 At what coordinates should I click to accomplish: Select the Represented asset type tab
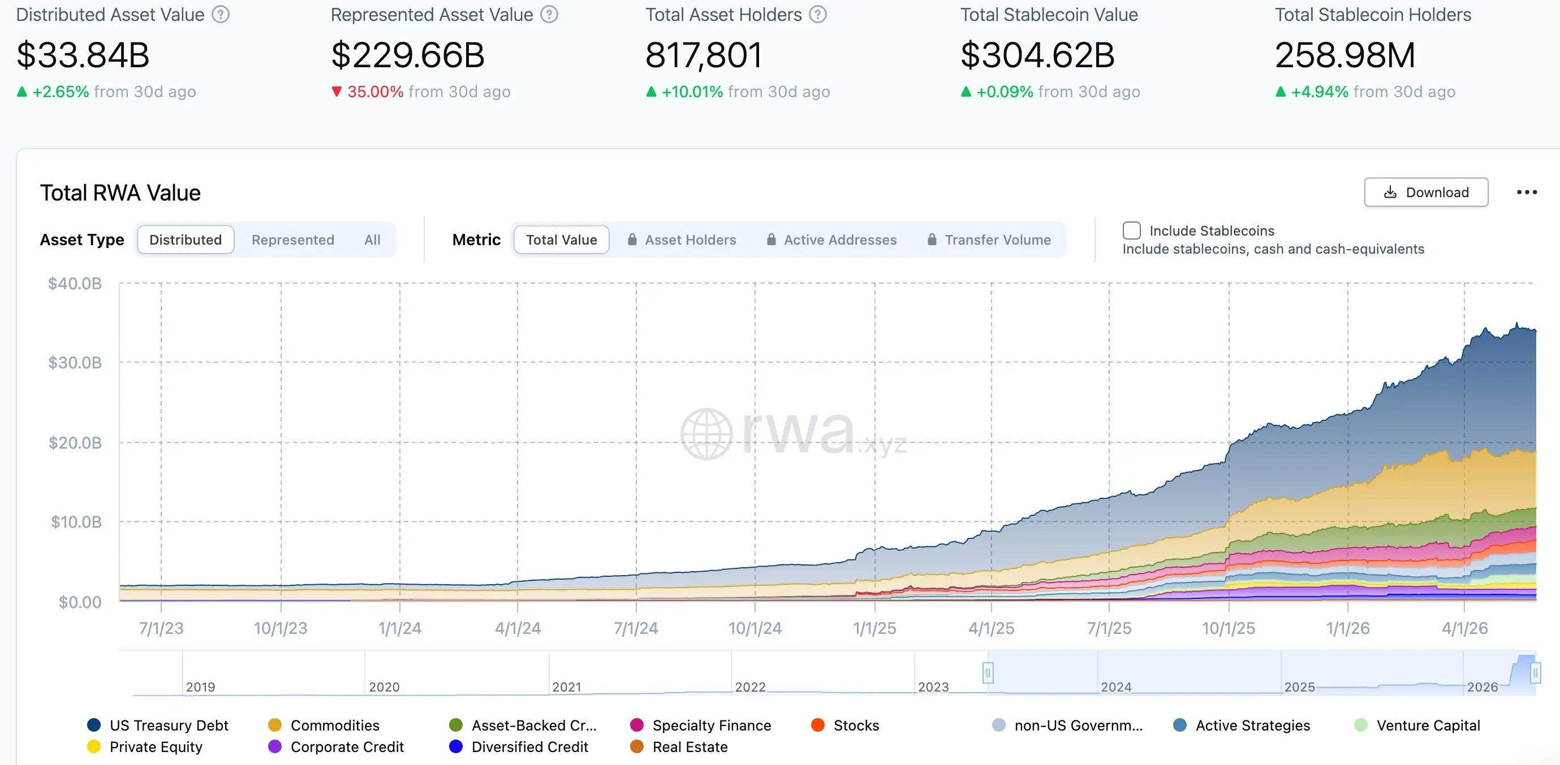click(292, 240)
